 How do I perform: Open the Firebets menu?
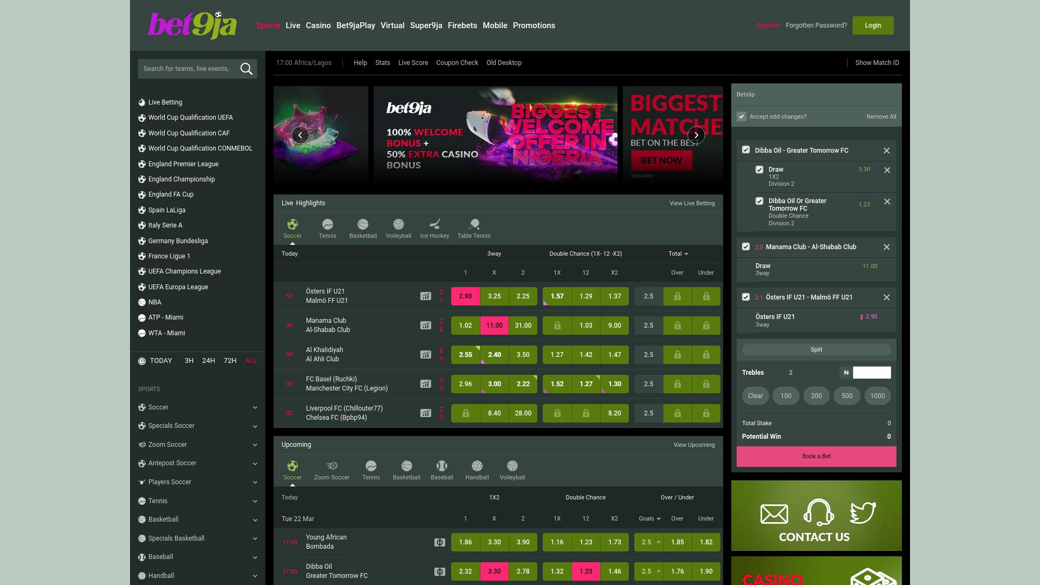pos(463,25)
